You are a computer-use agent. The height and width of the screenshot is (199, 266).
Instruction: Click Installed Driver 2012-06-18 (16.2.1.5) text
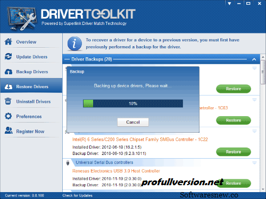pyautogui.click(x=107, y=147)
